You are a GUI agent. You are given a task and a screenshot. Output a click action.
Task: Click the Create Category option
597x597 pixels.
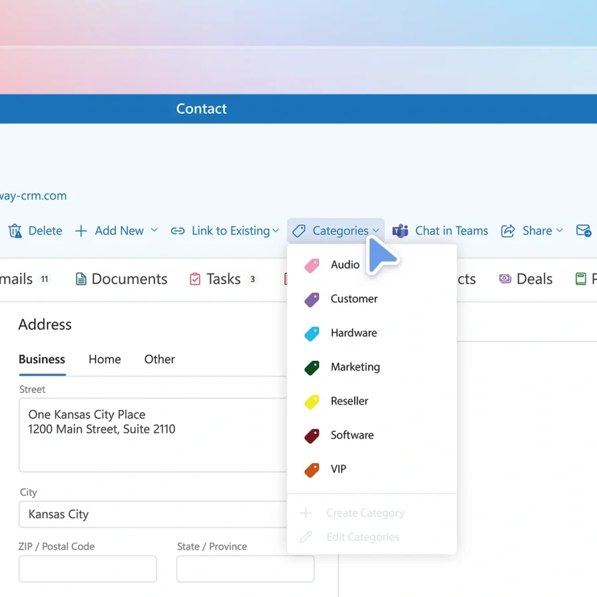click(365, 513)
